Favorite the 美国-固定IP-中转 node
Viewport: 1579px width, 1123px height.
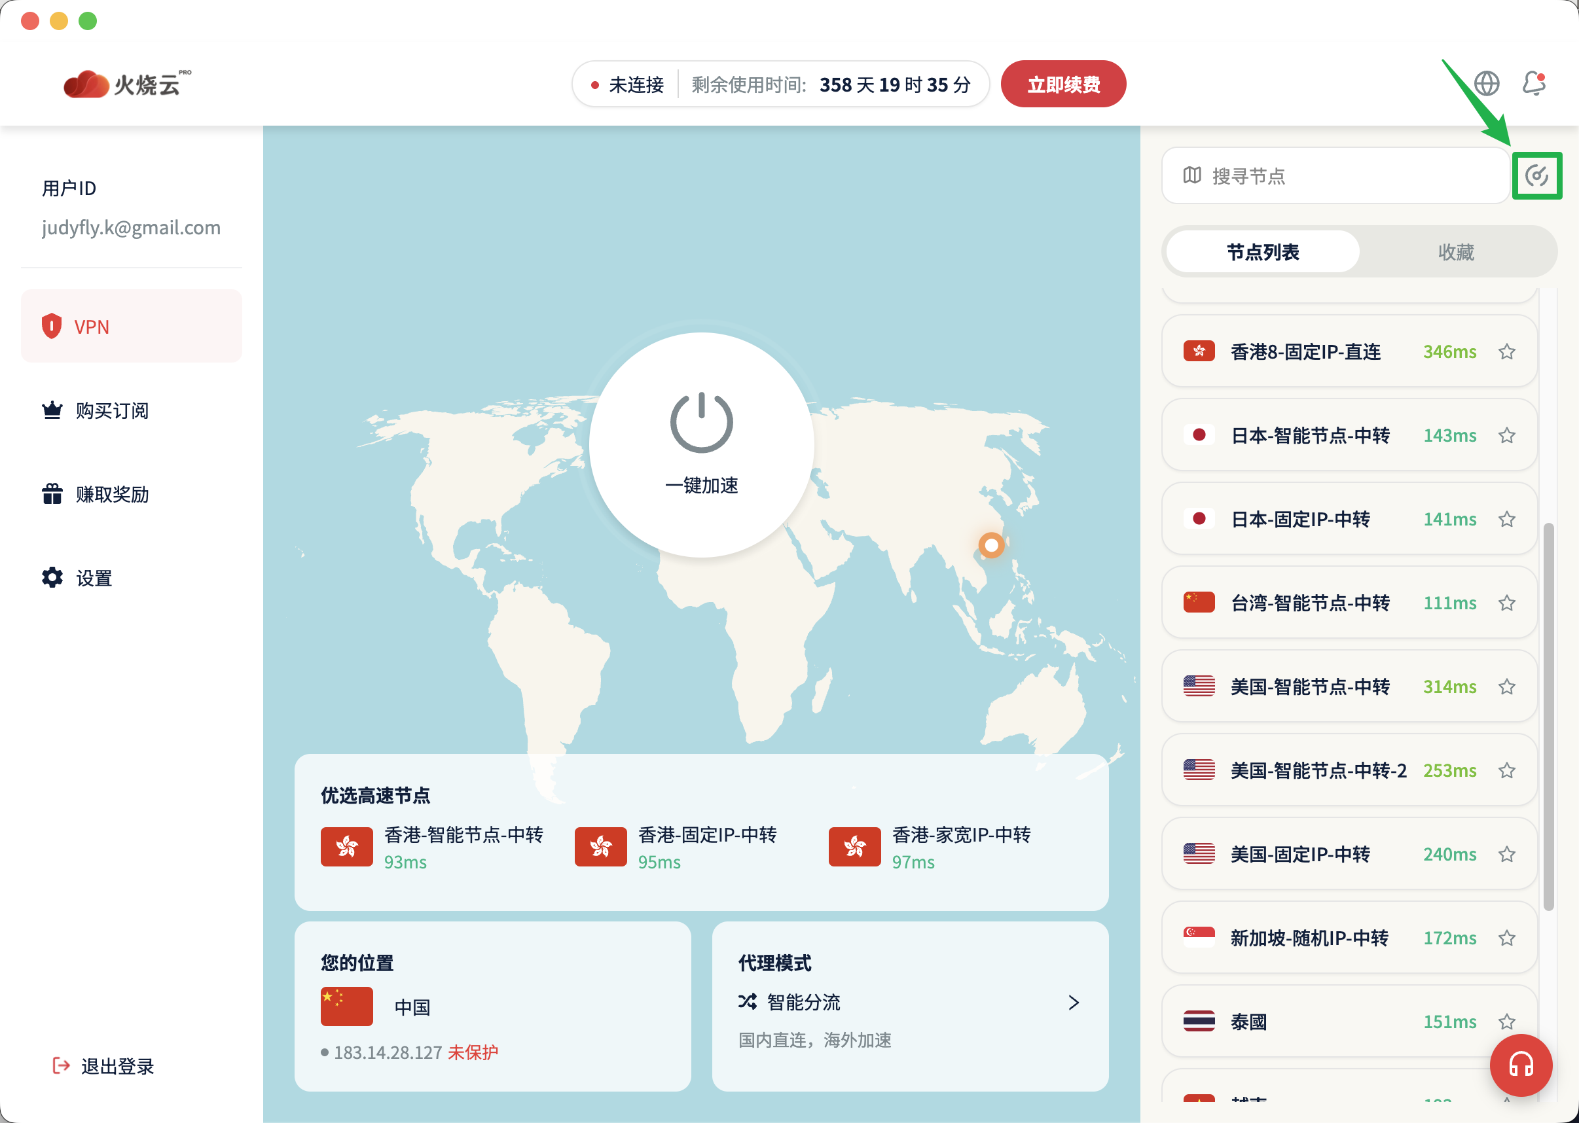click(x=1507, y=854)
